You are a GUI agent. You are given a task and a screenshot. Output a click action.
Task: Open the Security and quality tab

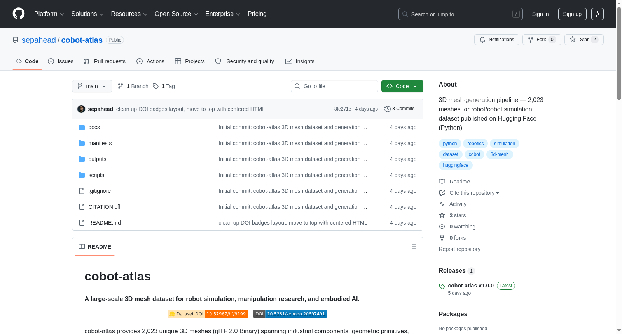(x=245, y=61)
